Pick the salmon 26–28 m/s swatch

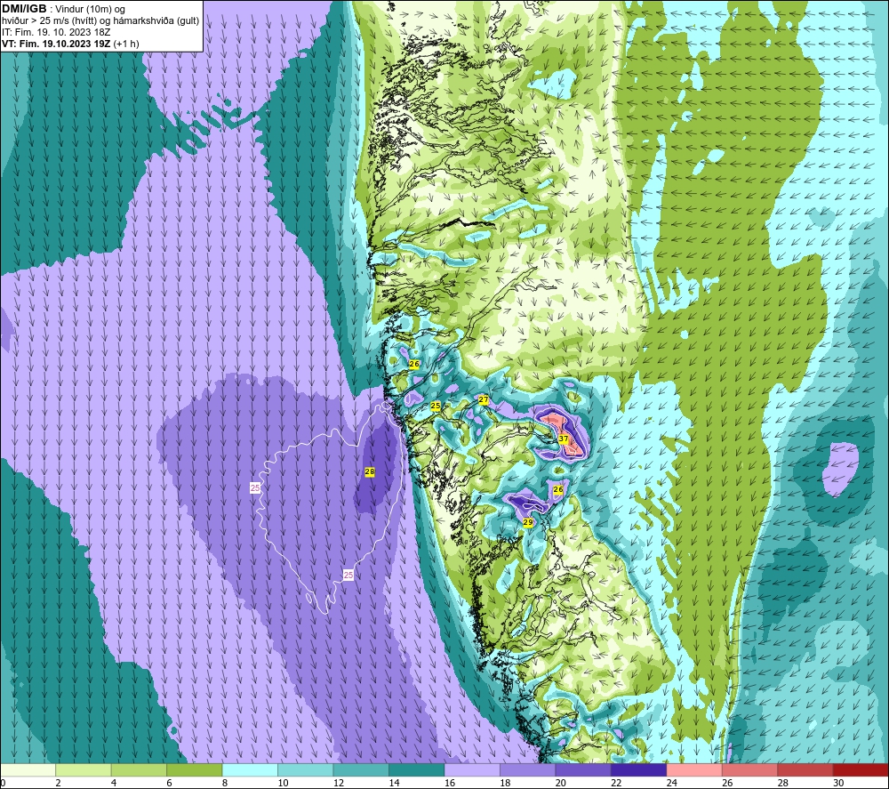(x=750, y=769)
